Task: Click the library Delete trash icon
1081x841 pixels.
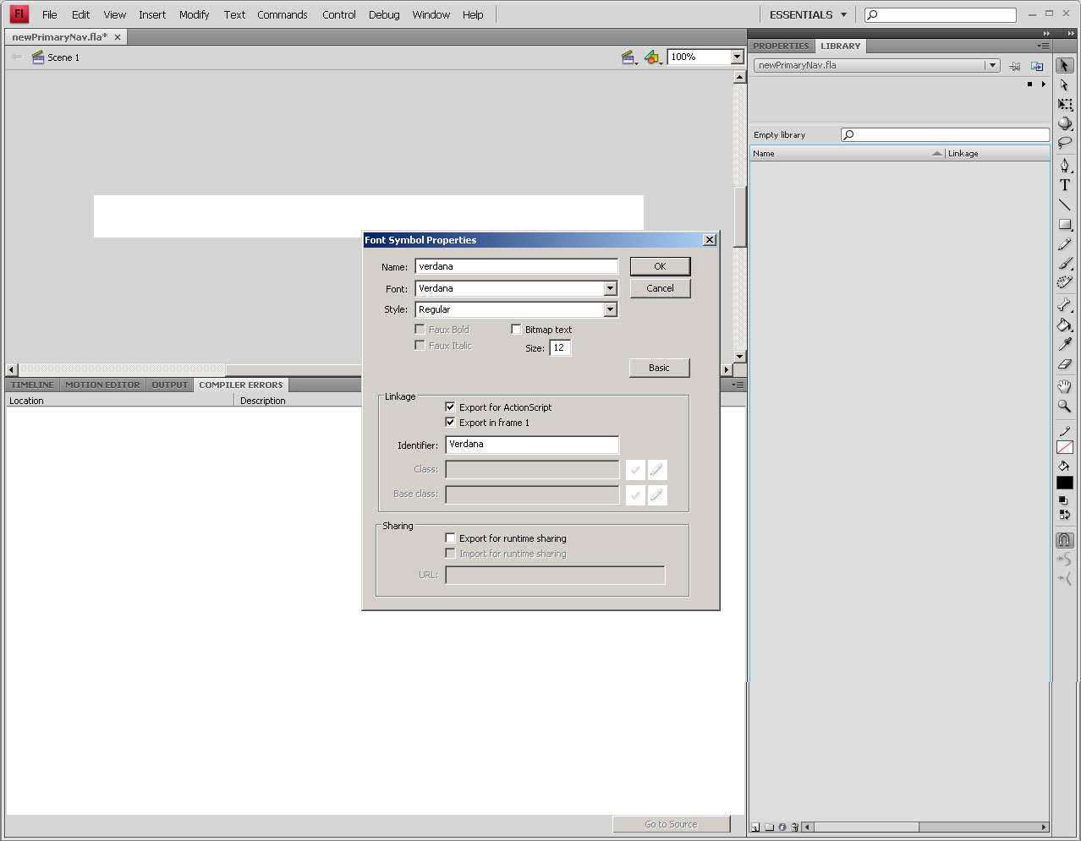Action: point(794,827)
